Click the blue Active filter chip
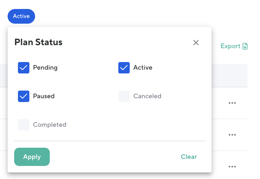 point(21,16)
